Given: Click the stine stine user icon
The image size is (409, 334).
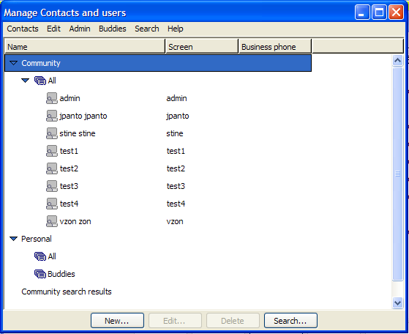Looking at the screenshot, I should point(52,133).
